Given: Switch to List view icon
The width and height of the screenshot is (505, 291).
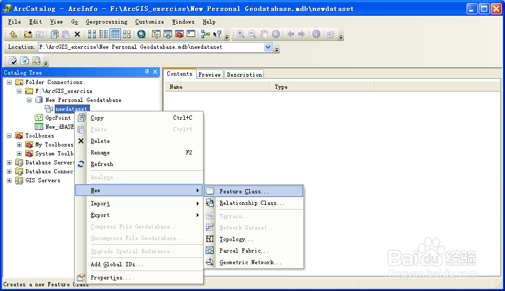Looking at the screenshot, I should coord(104,34).
